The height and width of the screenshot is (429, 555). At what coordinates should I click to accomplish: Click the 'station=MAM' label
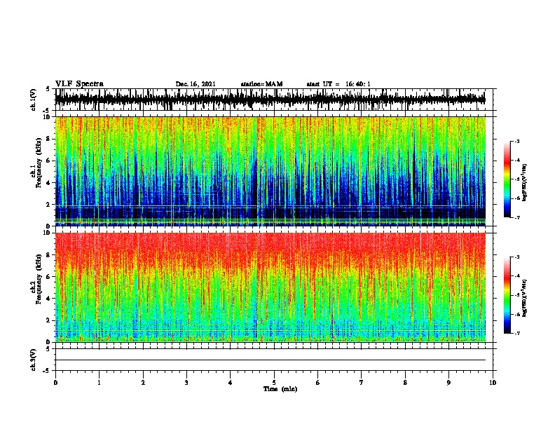261,84
